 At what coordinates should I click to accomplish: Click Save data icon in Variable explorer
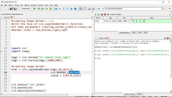[99, 14]
